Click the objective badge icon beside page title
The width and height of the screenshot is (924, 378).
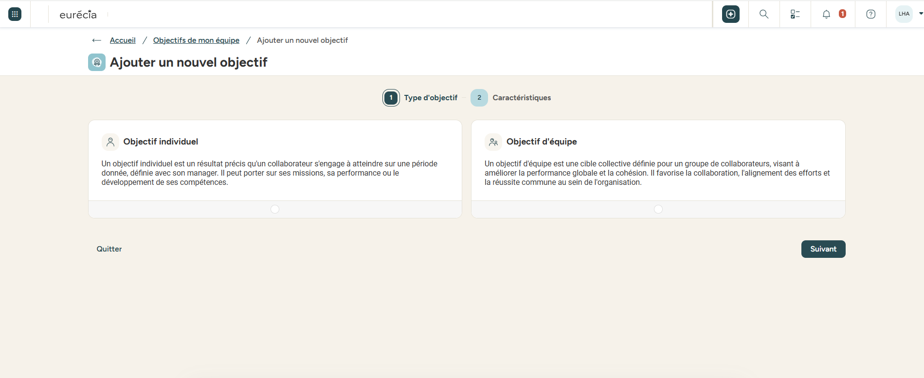[97, 62]
